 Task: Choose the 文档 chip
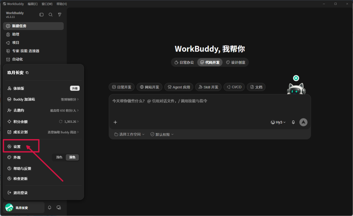tap(256, 87)
